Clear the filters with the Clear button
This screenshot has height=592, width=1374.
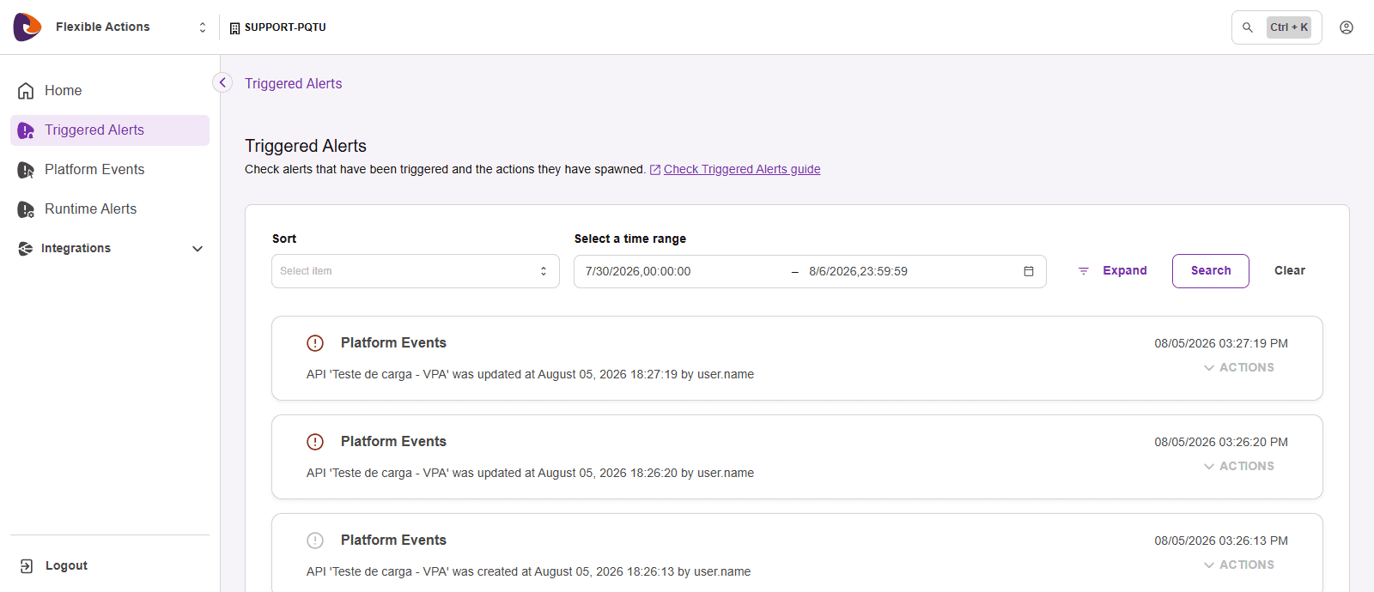1289,271
